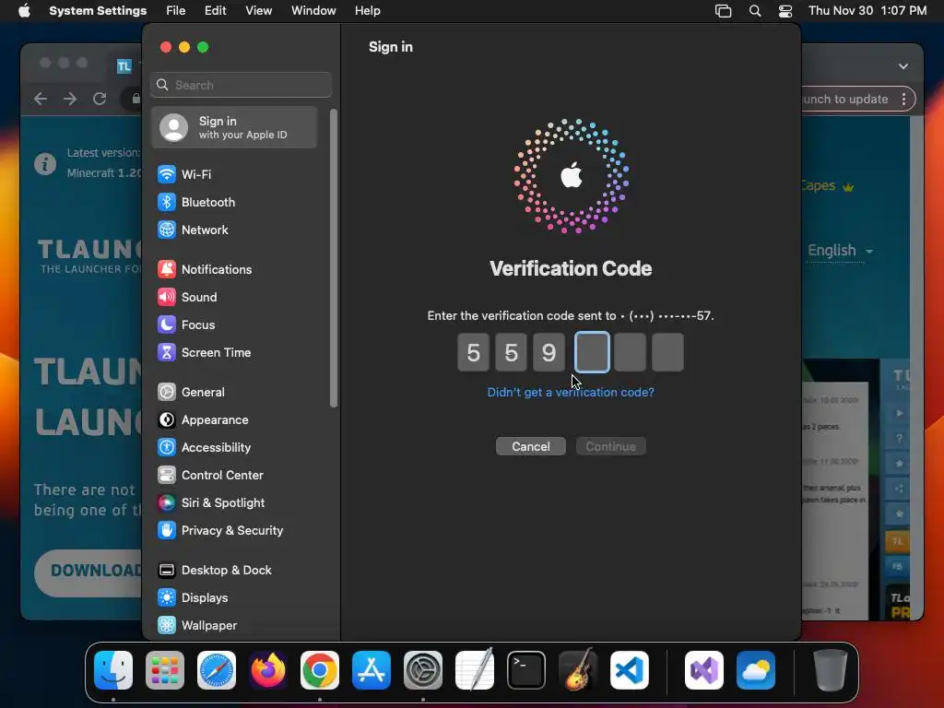
Task: Launch Terminal from the Dock
Action: click(x=526, y=670)
